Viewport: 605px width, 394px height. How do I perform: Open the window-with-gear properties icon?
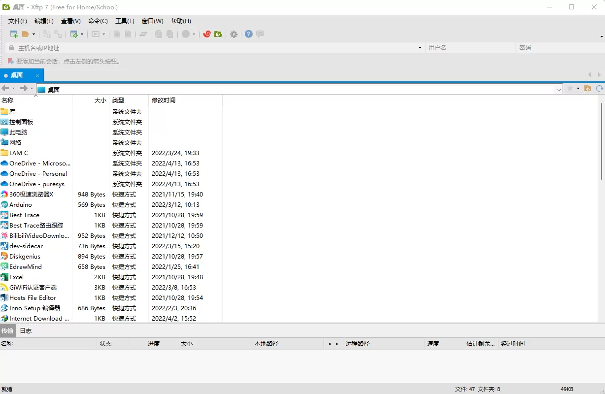(74, 34)
